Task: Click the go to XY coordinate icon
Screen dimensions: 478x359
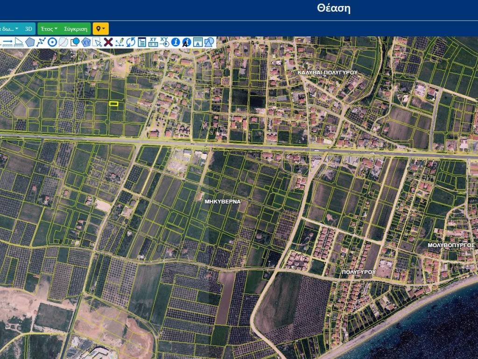Action: pyautogui.click(x=164, y=42)
